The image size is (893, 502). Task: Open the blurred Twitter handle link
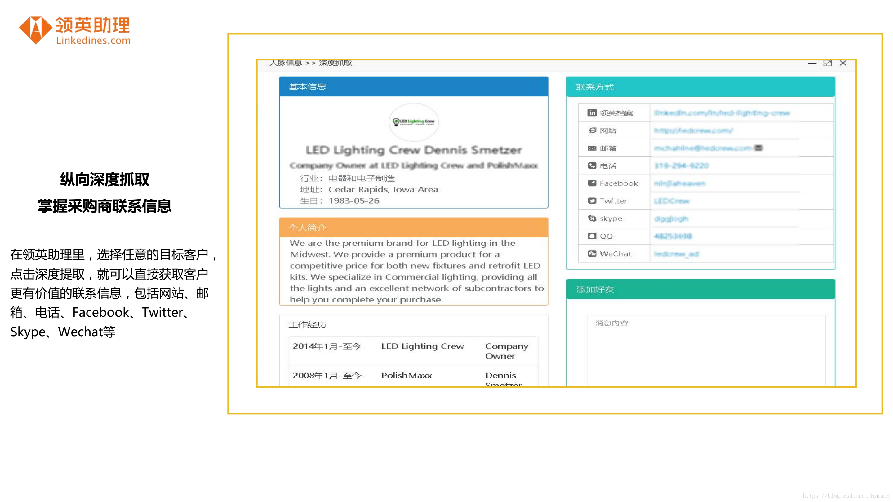[x=672, y=201]
